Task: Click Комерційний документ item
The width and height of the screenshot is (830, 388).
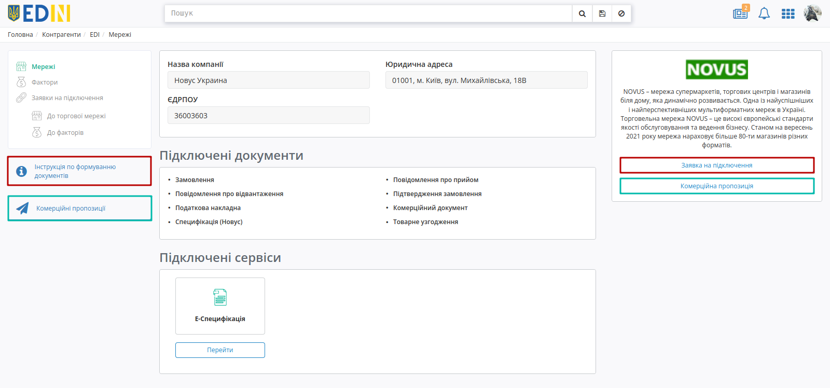Action: 431,208
